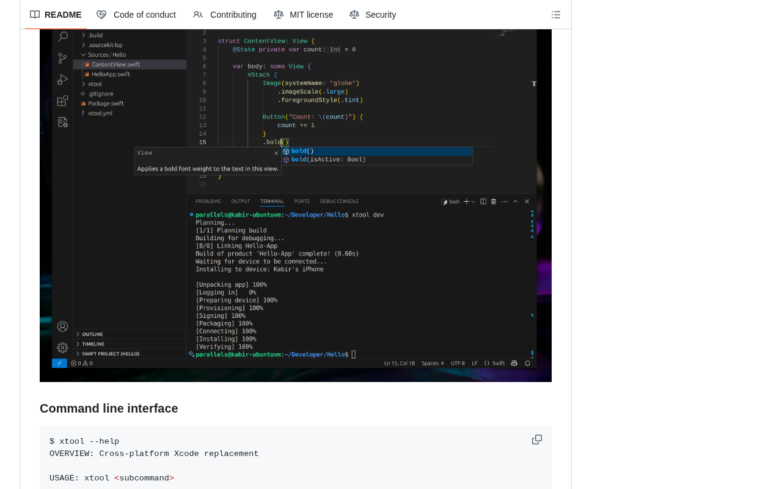Click the 'Command line interface' heading
782x489 pixels.
(x=109, y=408)
